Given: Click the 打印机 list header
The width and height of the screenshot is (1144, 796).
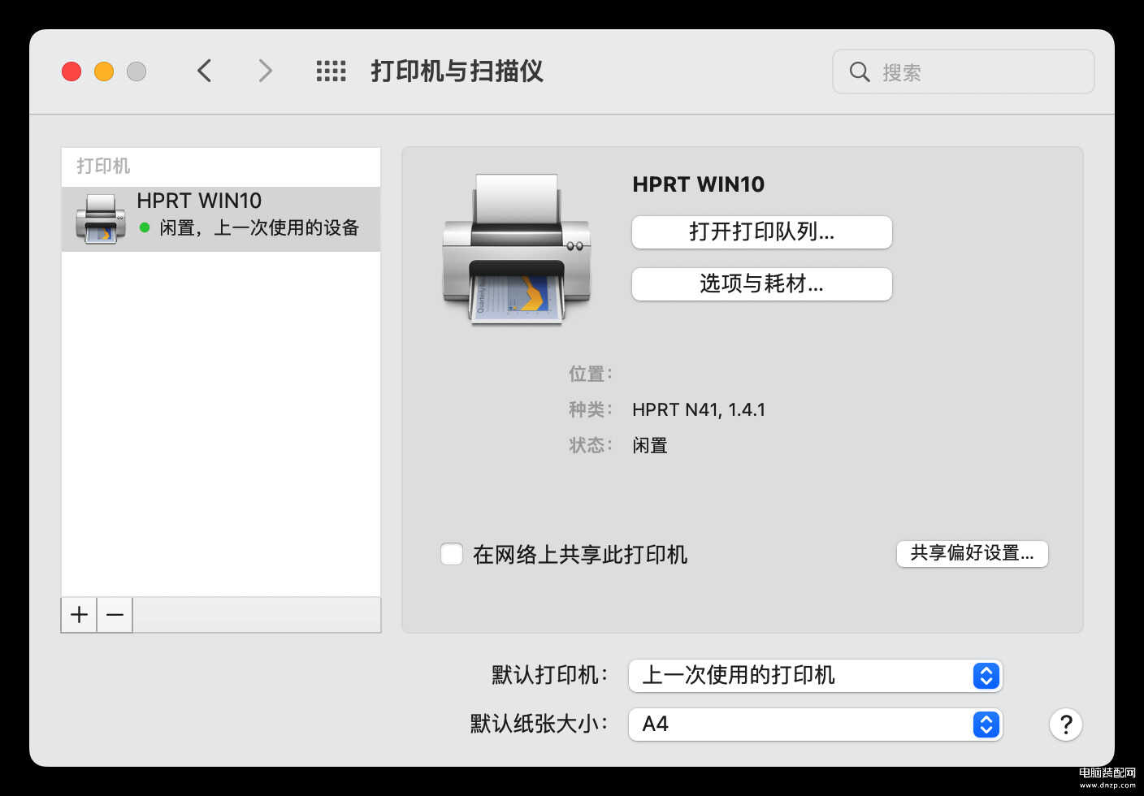Looking at the screenshot, I should [103, 166].
